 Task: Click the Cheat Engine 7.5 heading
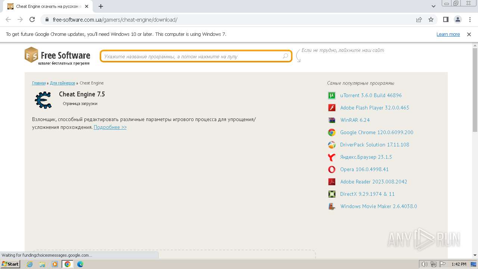click(82, 94)
